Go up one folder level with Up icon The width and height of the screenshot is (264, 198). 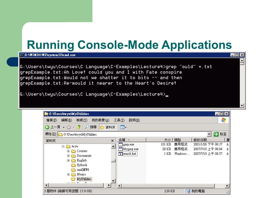coord(79,127)
